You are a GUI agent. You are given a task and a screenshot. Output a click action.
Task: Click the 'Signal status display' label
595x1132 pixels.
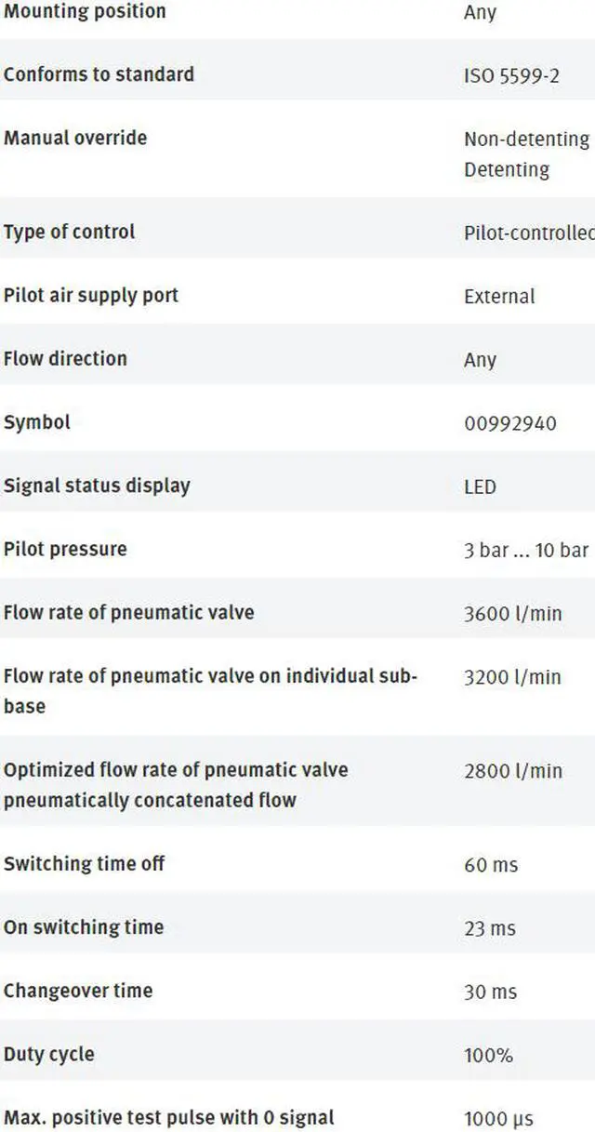(97, 486)
